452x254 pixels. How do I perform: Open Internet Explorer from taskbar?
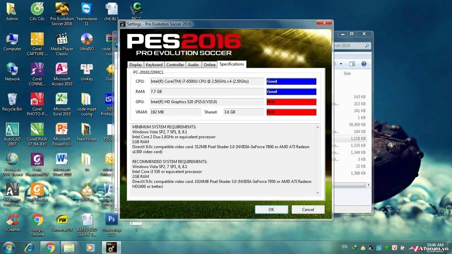pyautogui.click(x=29, y=247)
